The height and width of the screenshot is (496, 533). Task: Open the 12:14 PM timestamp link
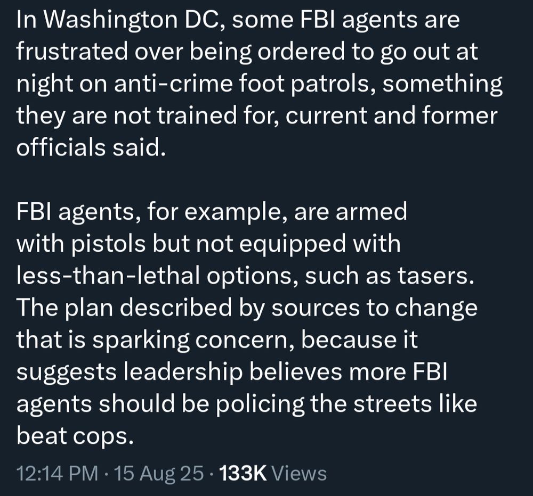(57, 473)
